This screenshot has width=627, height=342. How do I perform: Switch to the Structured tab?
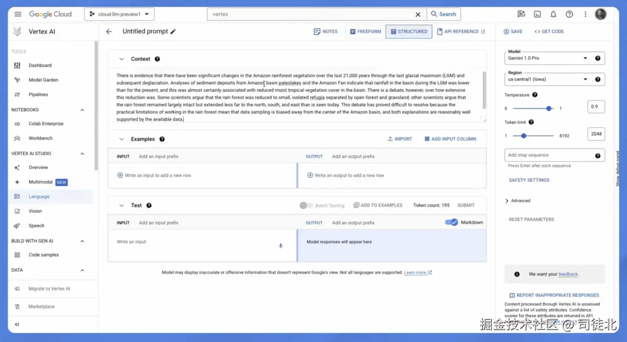409,32
